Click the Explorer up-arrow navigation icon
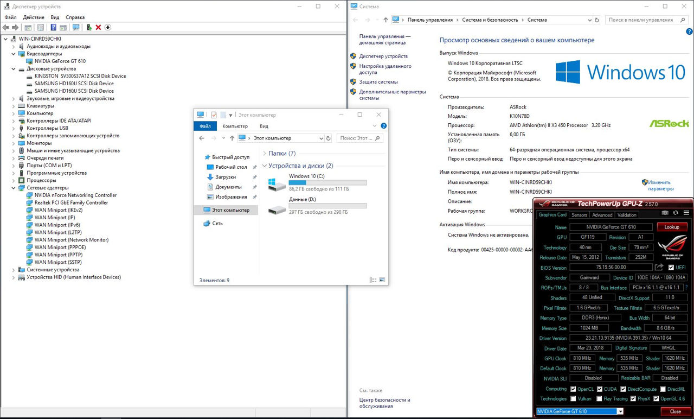694x419 pixels. coord(232,138)
